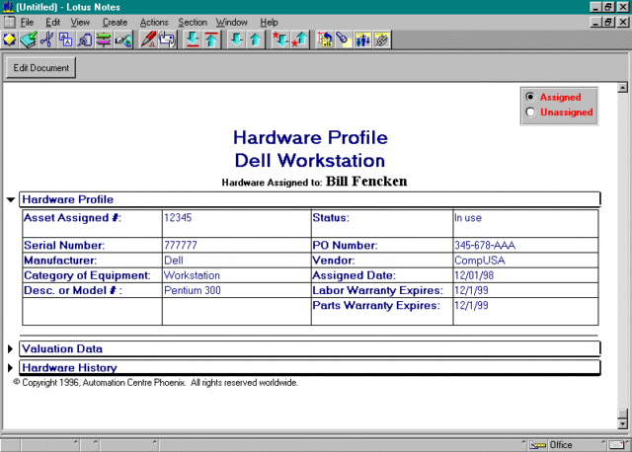Viewport: 632px width, 452px height.
Task: Click the magnifier over document icon
Action: 85,39
